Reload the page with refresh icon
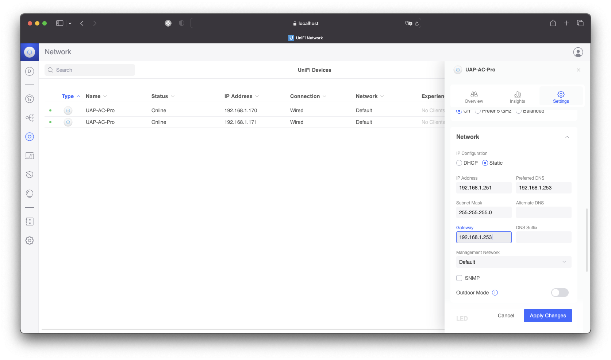 pyautogui.click(x=416, y=24)
